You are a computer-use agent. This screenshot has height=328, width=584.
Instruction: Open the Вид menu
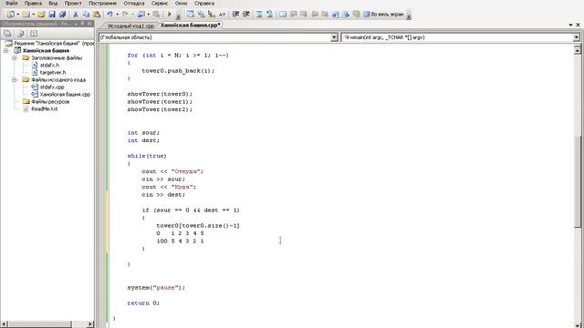click(x=53, y=4)
